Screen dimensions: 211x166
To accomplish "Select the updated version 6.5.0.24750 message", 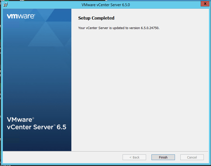I will pos(119,28).
